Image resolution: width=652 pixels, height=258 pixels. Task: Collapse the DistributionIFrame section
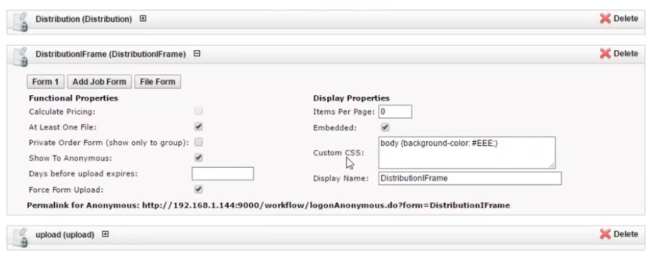coord(197,54)
